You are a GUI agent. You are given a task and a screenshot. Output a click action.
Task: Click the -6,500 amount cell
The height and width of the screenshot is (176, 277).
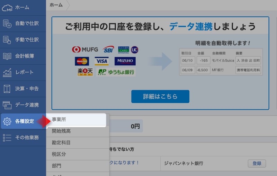[204, 70]
